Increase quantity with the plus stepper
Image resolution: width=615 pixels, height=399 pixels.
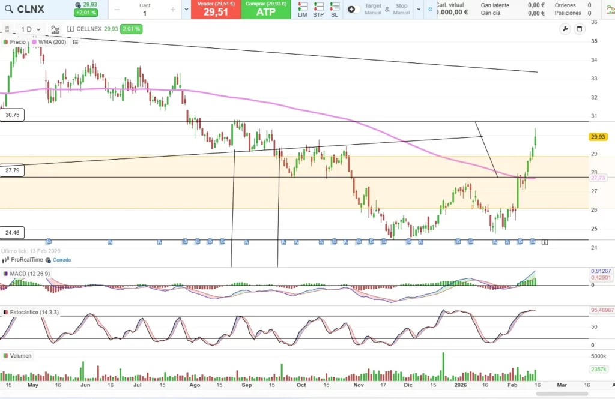tap(172, 10)
